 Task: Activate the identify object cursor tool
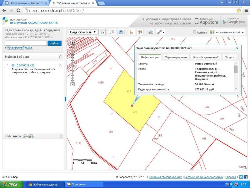(x=102, y=32)
